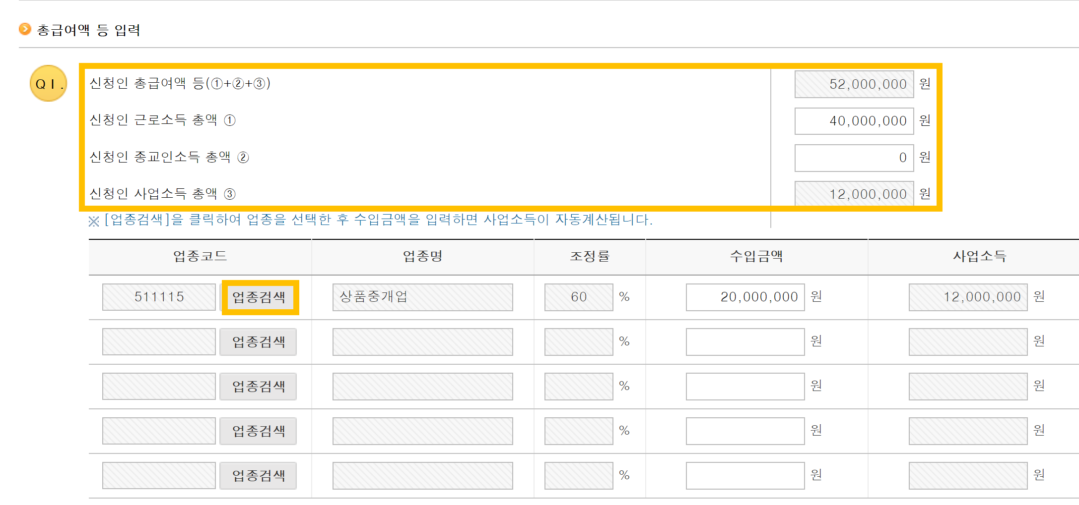The image size is (1079, 505).
Task: Click the 조정률 field showing 60
Action: [578, 297]
